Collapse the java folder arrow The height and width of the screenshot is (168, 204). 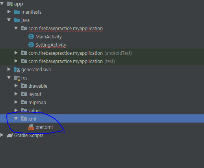pyautogui.click(x=9, y=20)
